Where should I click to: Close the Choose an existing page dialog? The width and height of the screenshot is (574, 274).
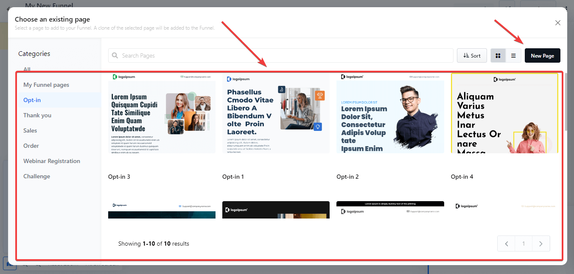(x=557, y=22)
